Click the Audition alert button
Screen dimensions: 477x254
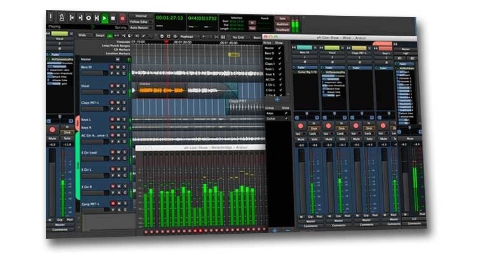[x=282, y=24]
